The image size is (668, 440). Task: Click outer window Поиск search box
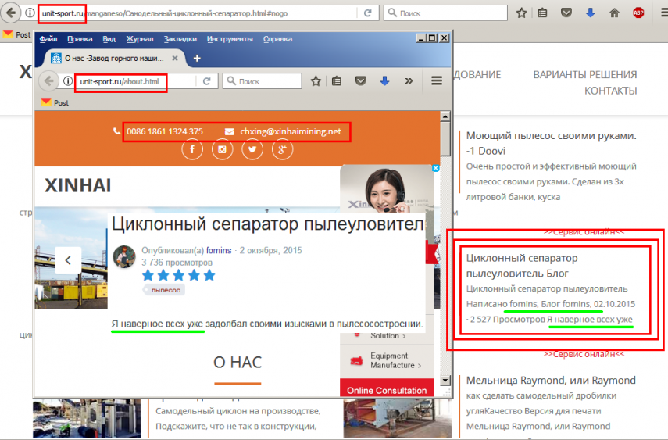(x=445, y=13)
